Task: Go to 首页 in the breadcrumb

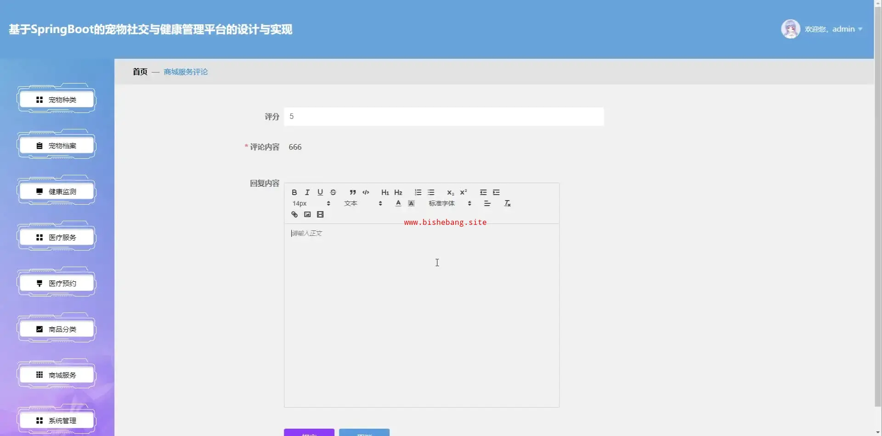Action: coord(140,72)
